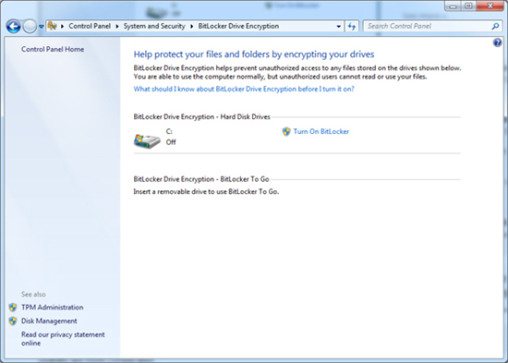Open TPM Administration link
Viewport: 508px width, 363px height.
pyautogui.click(x=52, y=308)
